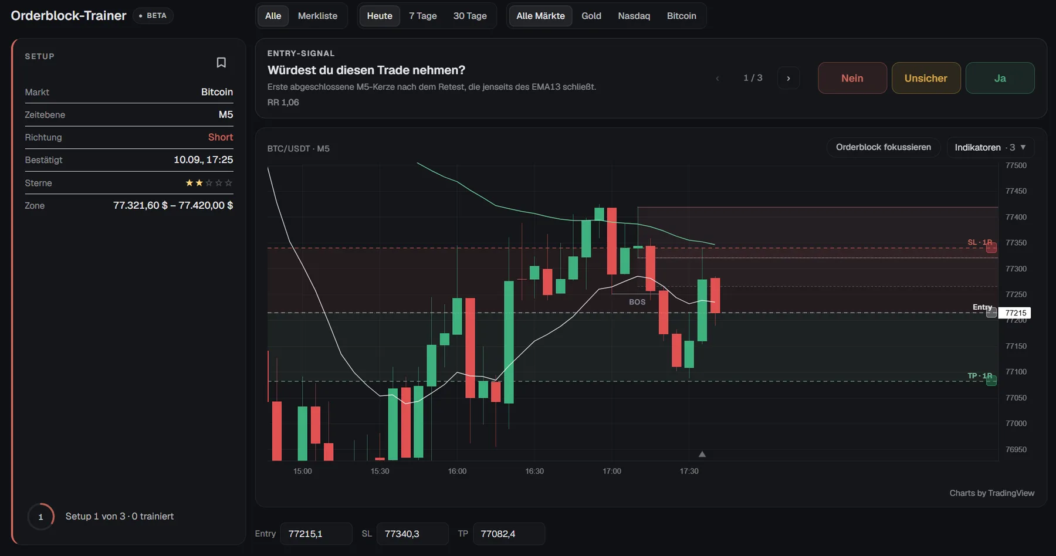Click the setup progress circle numbered 1
This screenshot has width=1056, height=556.
pos(40,517)
